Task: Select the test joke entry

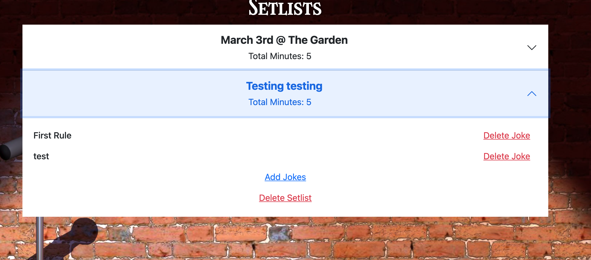Action: [x=41, y=156]
